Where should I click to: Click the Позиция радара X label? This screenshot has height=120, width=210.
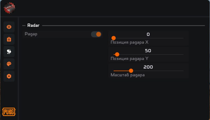(x=129, y=42)
